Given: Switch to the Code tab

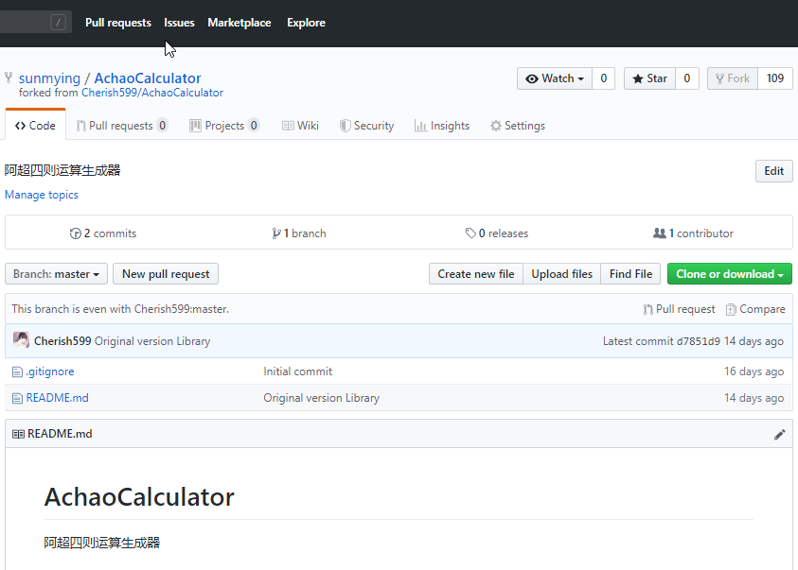Looking at the screenshot, I should pyautogui.click(x=35, y=126).
